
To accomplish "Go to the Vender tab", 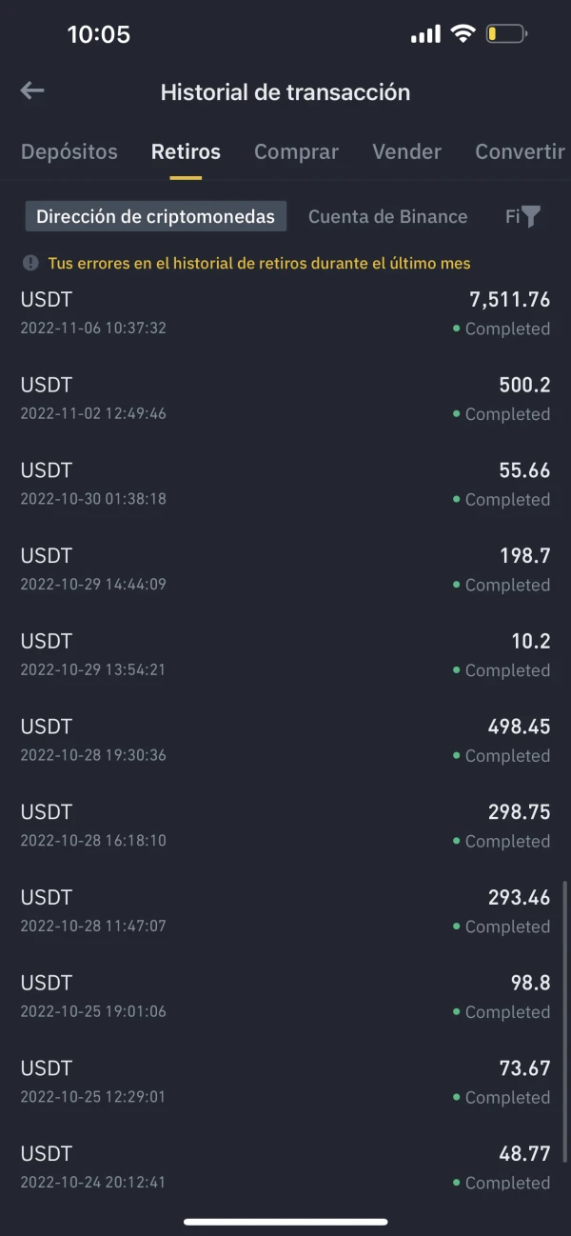I will (406, 151).
